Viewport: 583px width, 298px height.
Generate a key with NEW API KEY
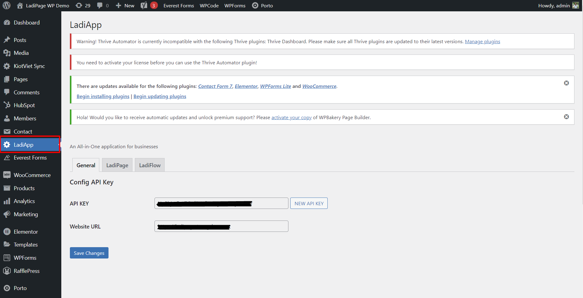pos(309,203)
